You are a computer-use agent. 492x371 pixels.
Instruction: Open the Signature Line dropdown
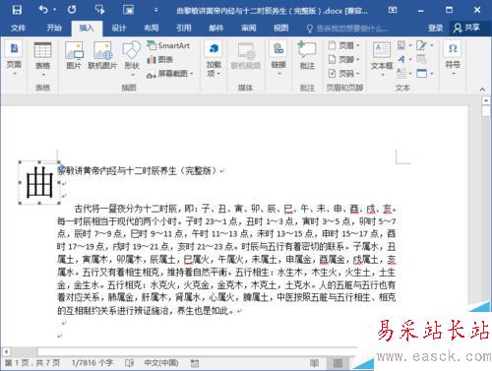coord(425,45)
